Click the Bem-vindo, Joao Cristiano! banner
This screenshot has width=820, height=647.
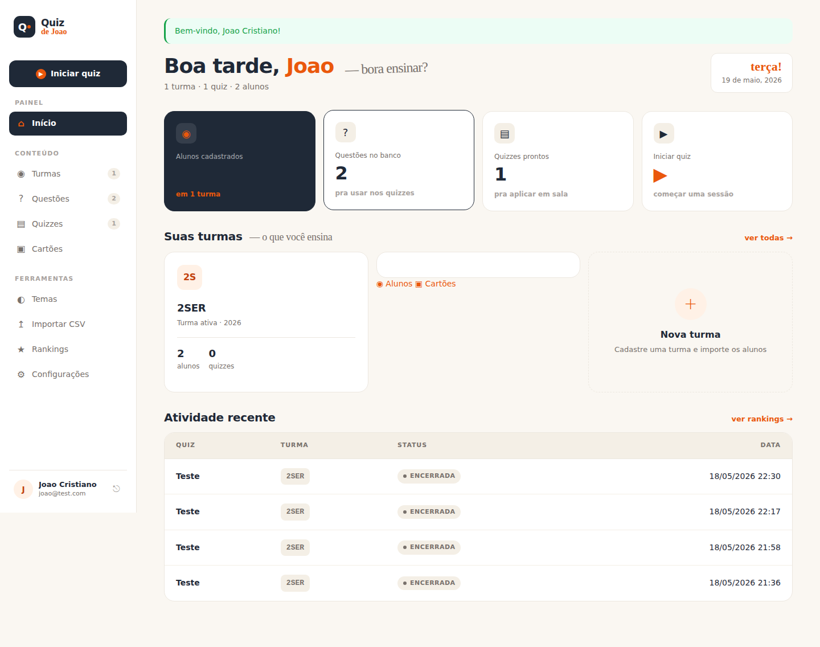coord(478,31)
